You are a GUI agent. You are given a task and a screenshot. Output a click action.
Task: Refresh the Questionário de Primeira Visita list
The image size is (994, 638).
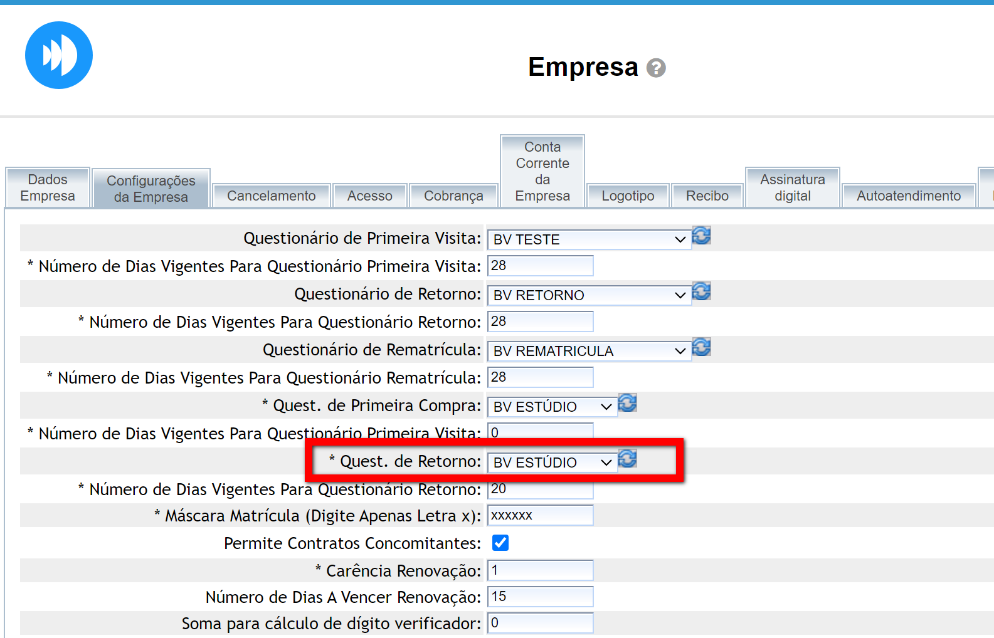click(x=701, y=236)
